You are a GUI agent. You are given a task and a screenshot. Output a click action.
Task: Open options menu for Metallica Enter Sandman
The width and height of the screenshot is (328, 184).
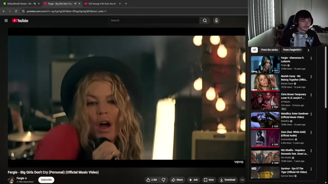pos(311,114)
